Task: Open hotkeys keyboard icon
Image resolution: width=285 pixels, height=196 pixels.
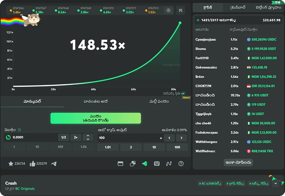Action: [157, 164]
